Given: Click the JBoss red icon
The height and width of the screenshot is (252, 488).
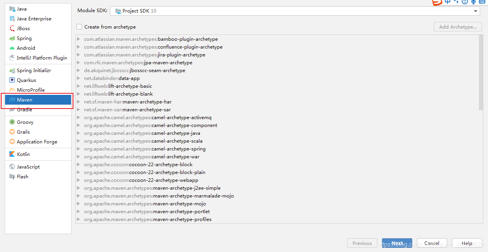Looking at the screenshot, I should 12,28.
